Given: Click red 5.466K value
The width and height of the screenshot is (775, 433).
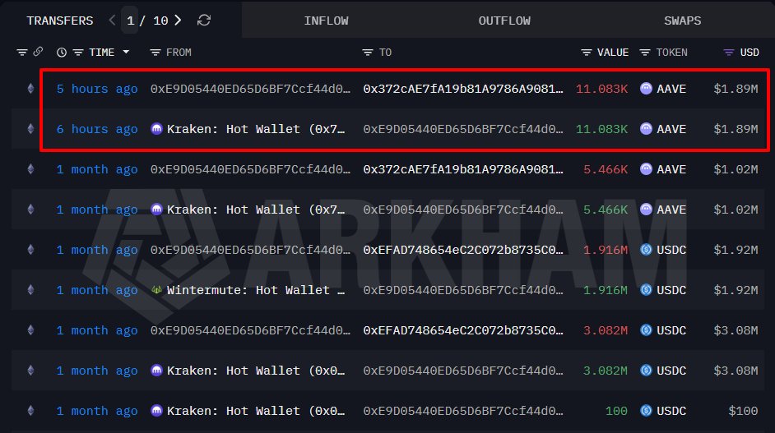Looking at the screenshot, I should click(606, 169).
